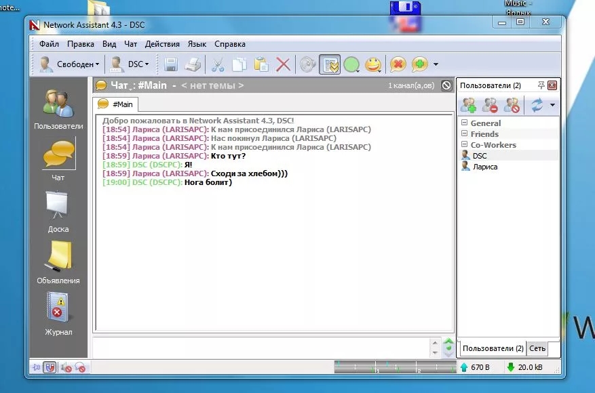Open the Действия menu
Viewport: 595px width, 393px height.
[x=162, y=44]
